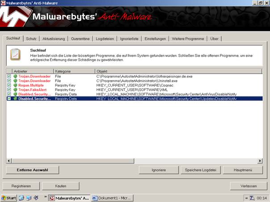Click the Z tray icon next to the clock
Screen dimensions: 270x202
click(x=252, y=198)
